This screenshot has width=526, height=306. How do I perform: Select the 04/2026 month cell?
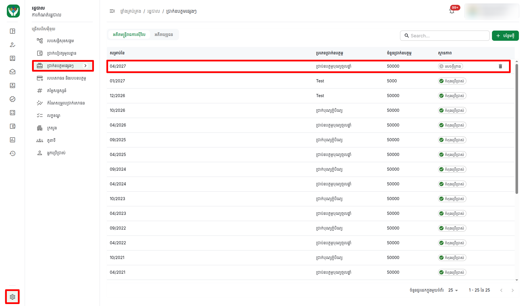click(118, 125)
